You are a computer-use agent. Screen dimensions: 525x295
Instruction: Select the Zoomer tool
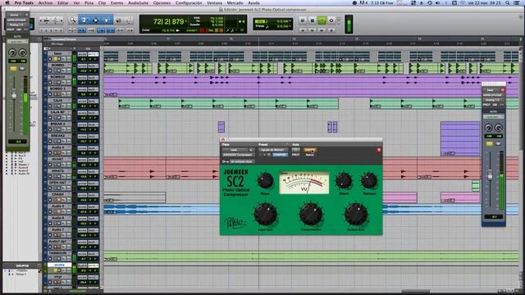coord(73,20)
